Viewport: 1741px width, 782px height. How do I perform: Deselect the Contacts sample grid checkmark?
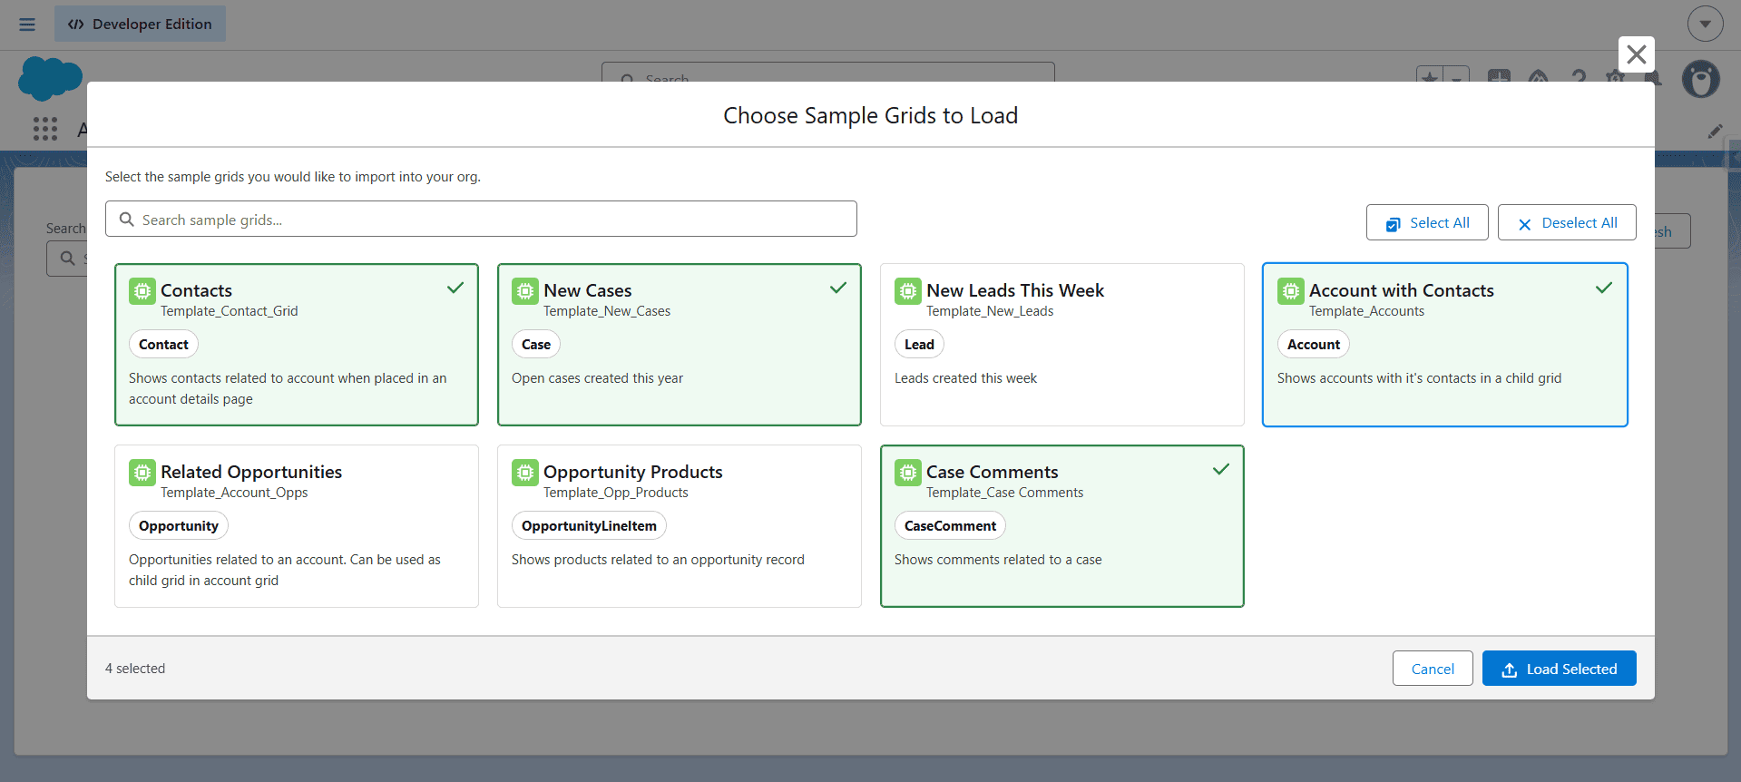click(x=455, y=288)
